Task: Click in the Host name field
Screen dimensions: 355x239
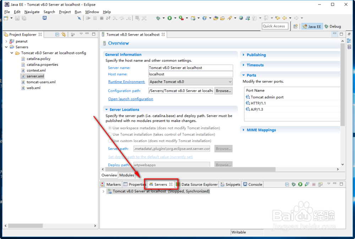Action: point(191,74)
